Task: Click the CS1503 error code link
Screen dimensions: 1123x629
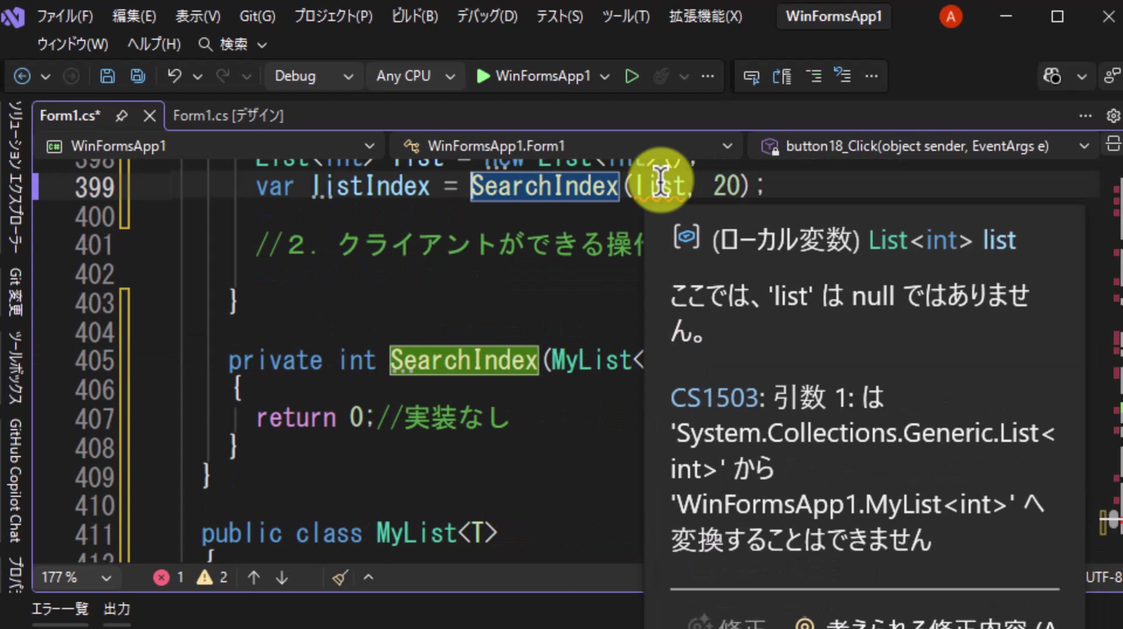Action: click(x=714, y=398)
